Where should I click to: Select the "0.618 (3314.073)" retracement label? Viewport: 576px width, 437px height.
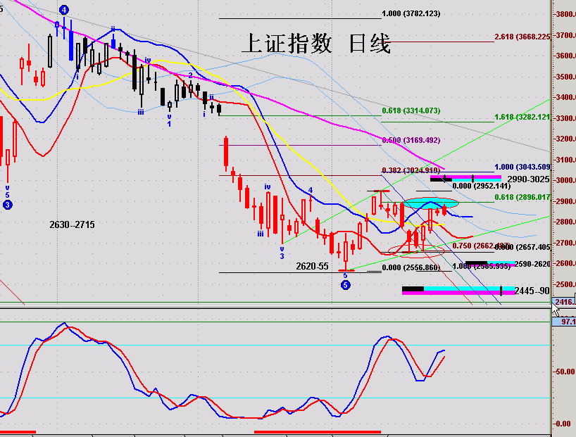click(411, 110)
